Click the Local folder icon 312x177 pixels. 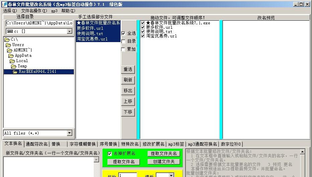[12, 61]
